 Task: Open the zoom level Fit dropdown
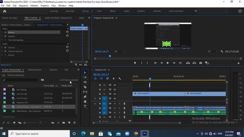(x=119, y=51)
